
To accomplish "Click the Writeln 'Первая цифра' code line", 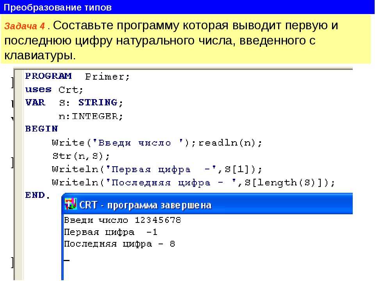I will coord(157,169).
